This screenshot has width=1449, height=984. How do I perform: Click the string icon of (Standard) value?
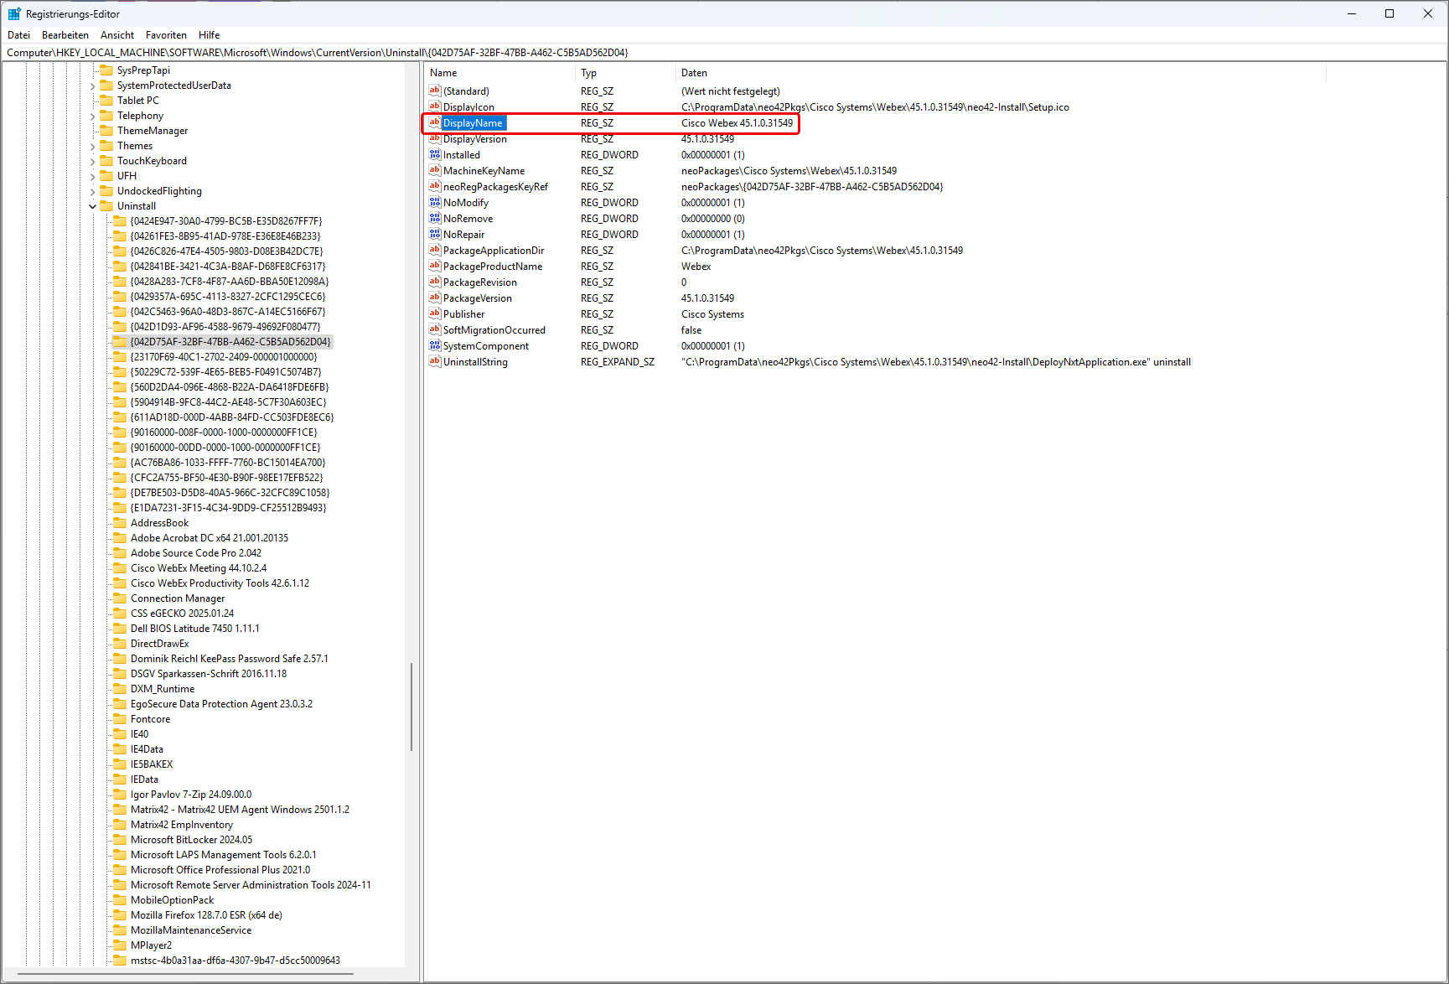434,91
